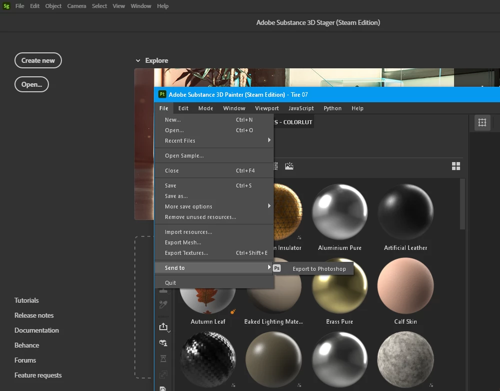Click the Create new button in Stager

[x=38, y=60]
